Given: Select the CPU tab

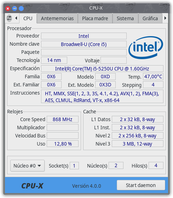Looking at the screenshot, I should [x=28, y=18].
